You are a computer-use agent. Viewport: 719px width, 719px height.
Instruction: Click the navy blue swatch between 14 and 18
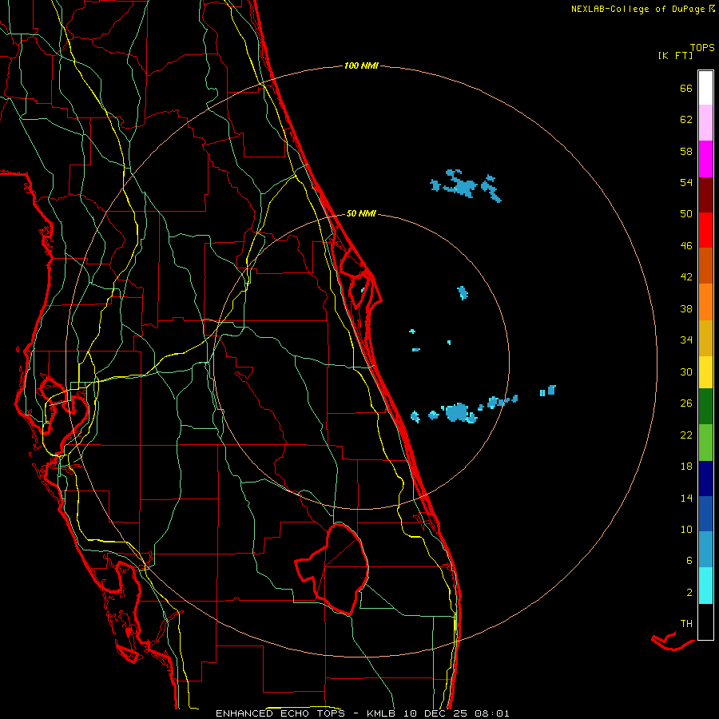pos(705,479)
